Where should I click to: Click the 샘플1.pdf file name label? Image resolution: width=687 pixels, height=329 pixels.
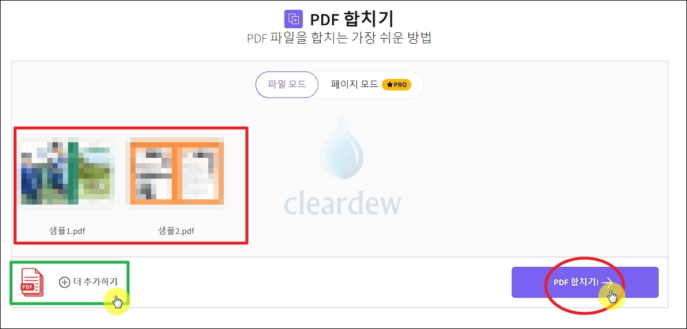pyautogui.click(x=67, y=231)
